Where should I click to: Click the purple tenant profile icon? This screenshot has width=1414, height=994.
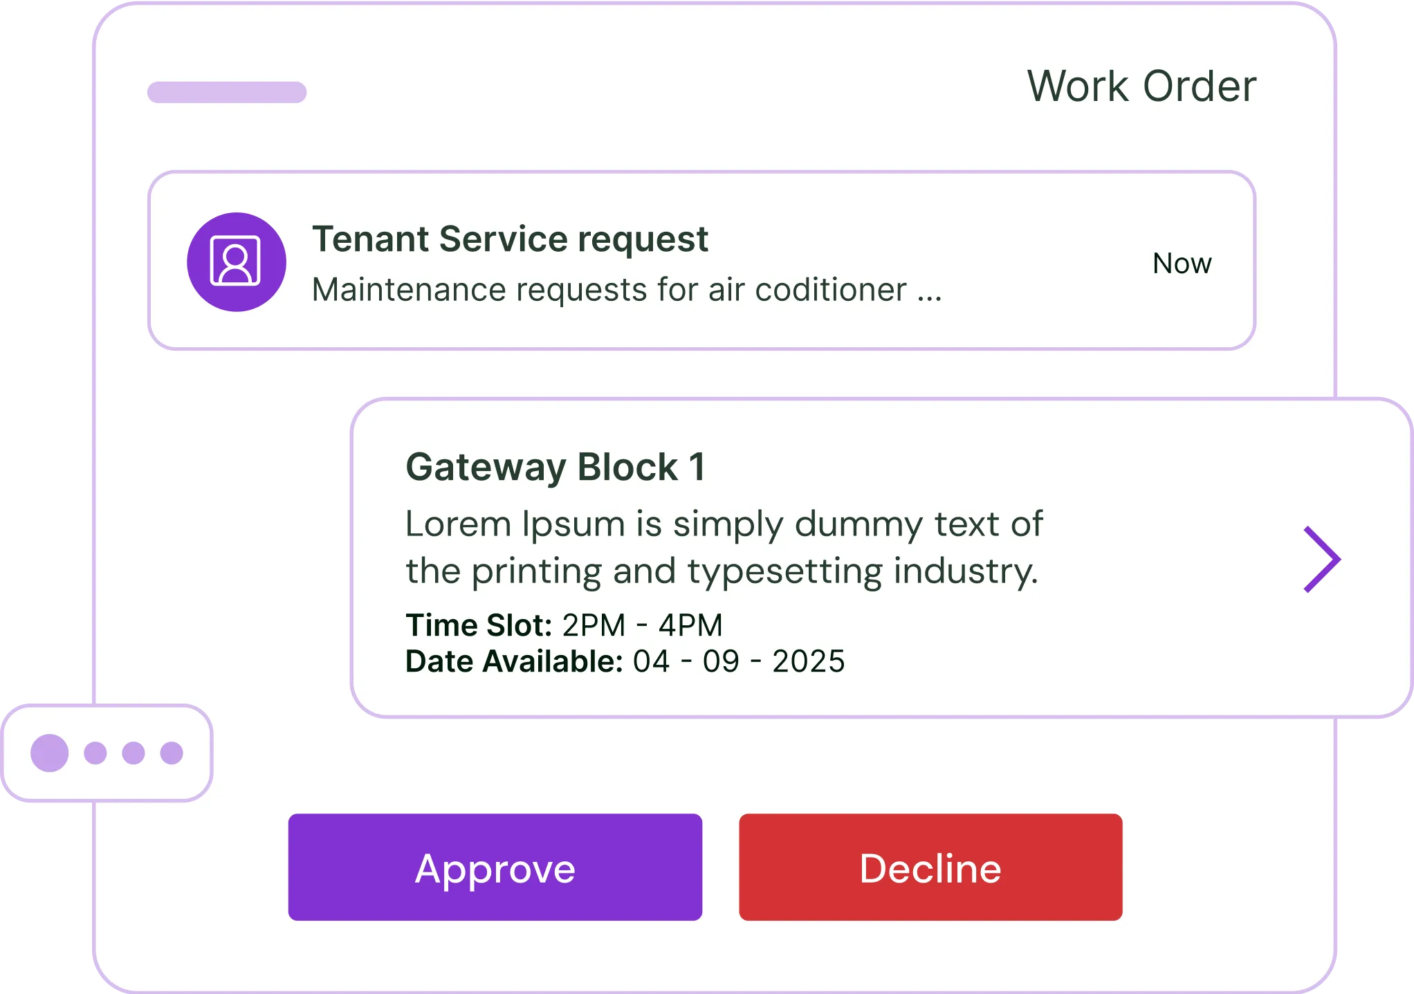click(236, 261)
